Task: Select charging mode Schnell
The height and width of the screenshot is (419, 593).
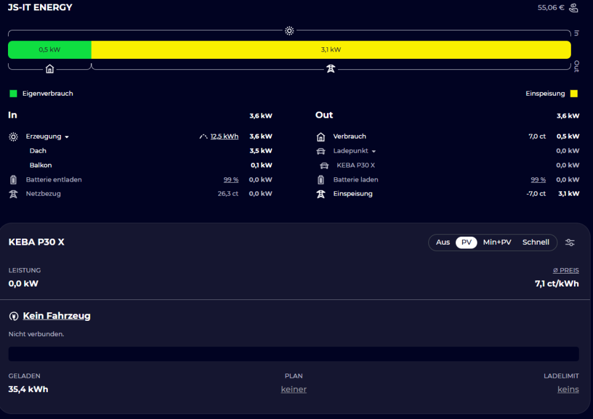Action: 535,242
